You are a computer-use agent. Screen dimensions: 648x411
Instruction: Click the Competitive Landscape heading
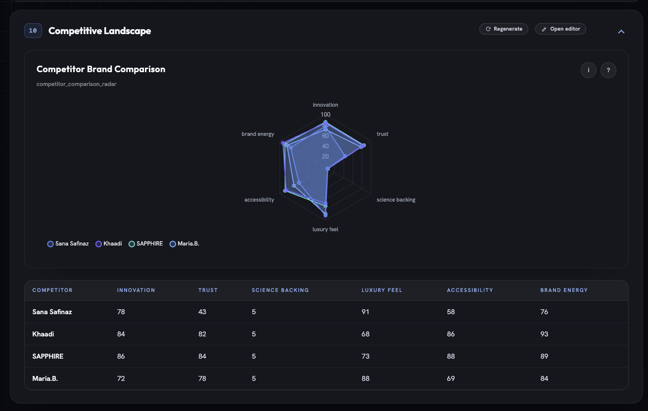tap(100, 31)
